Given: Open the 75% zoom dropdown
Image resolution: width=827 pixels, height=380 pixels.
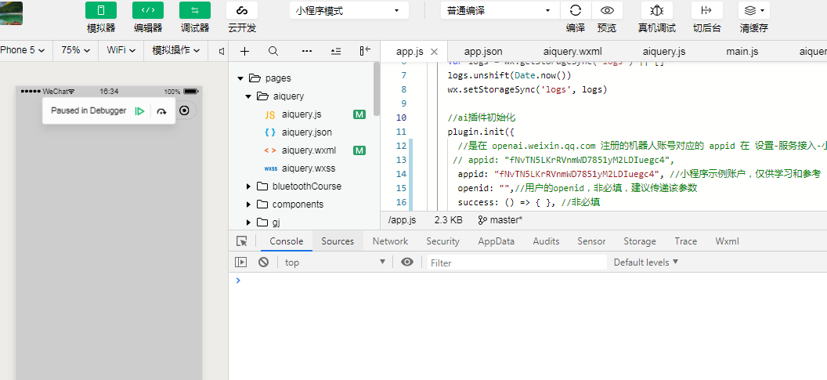Looking at the screenshot, I should 75,50.
